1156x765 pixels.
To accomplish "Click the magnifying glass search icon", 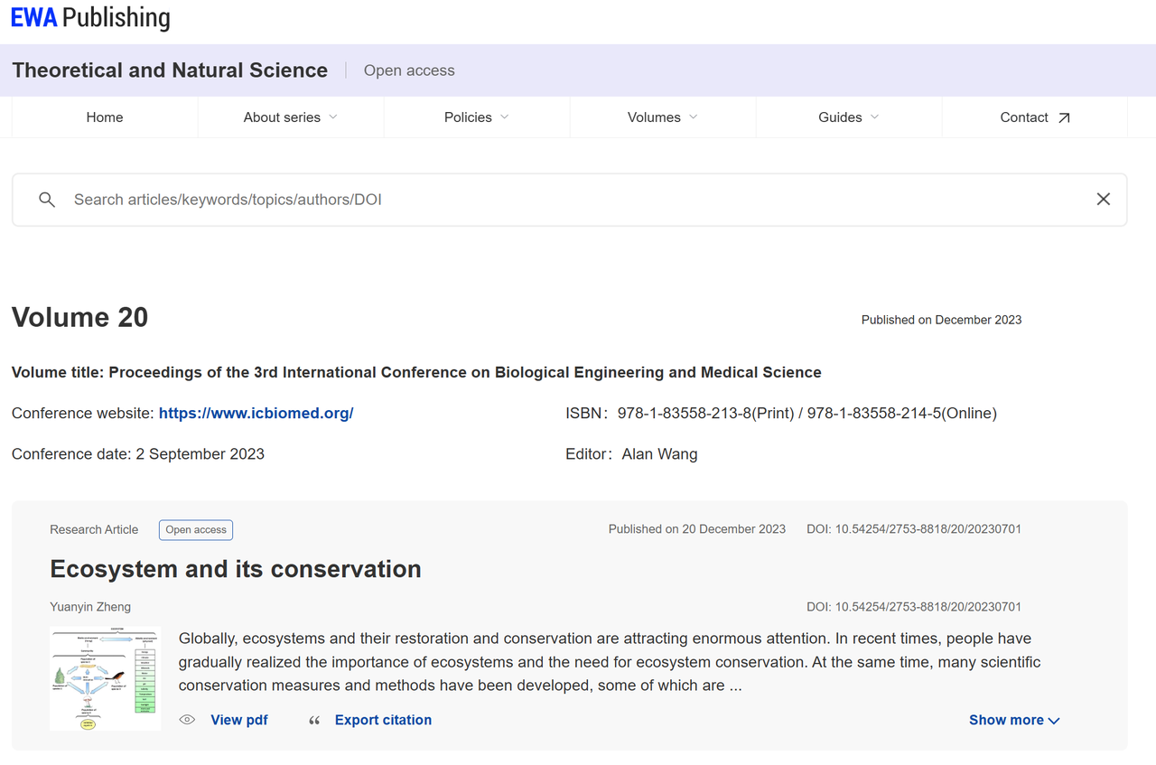I will coord(47,200).
